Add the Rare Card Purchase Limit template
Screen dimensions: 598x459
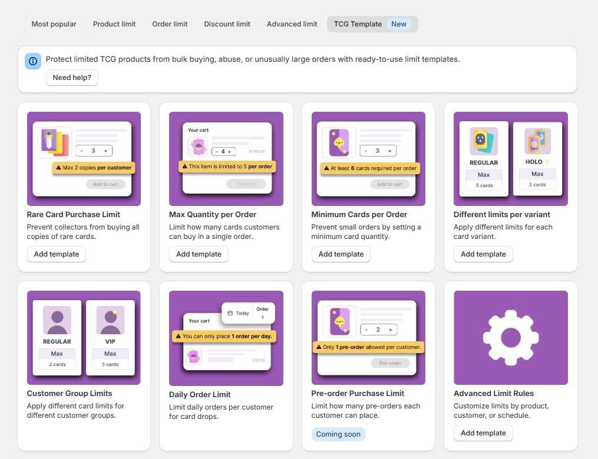coord(57,254)
